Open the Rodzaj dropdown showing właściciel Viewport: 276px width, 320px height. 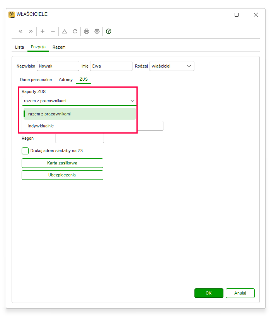click(x=172, y=66)
